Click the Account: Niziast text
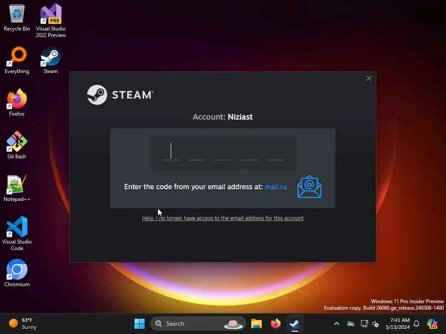The image size is (446, 334). (223, 117)
